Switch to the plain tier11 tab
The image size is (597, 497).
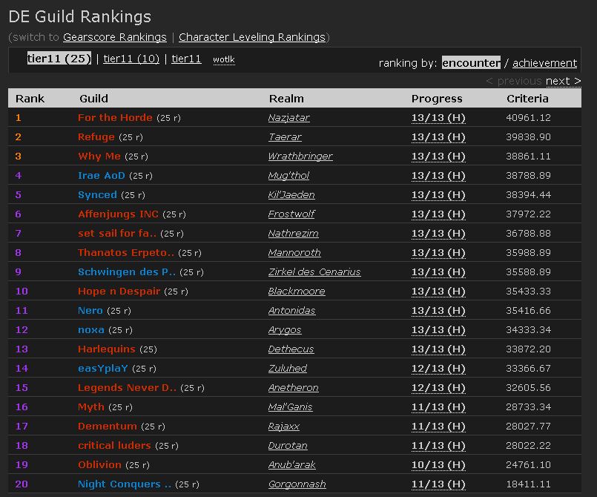coord(186,59)
